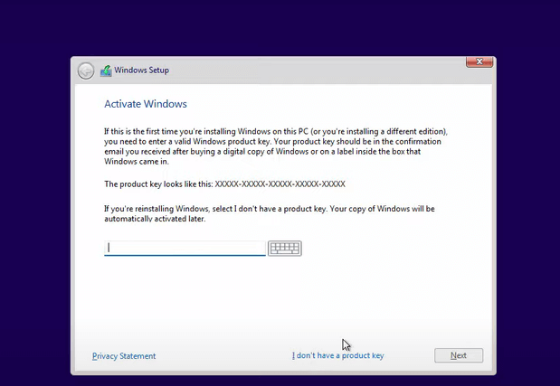560x386 pixels.
Task: Click the Windows Setup title icon
Action: (x=106, y=71)
